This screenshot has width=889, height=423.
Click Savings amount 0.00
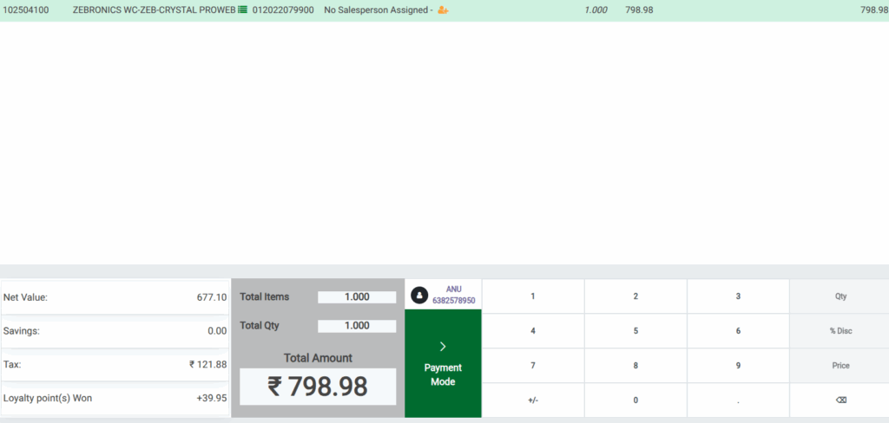click(217, 331)
